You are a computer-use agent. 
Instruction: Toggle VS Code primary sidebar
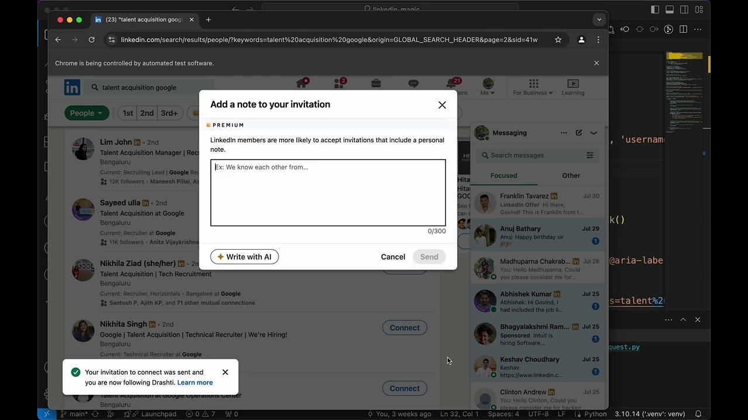click(x=655, y=9)
